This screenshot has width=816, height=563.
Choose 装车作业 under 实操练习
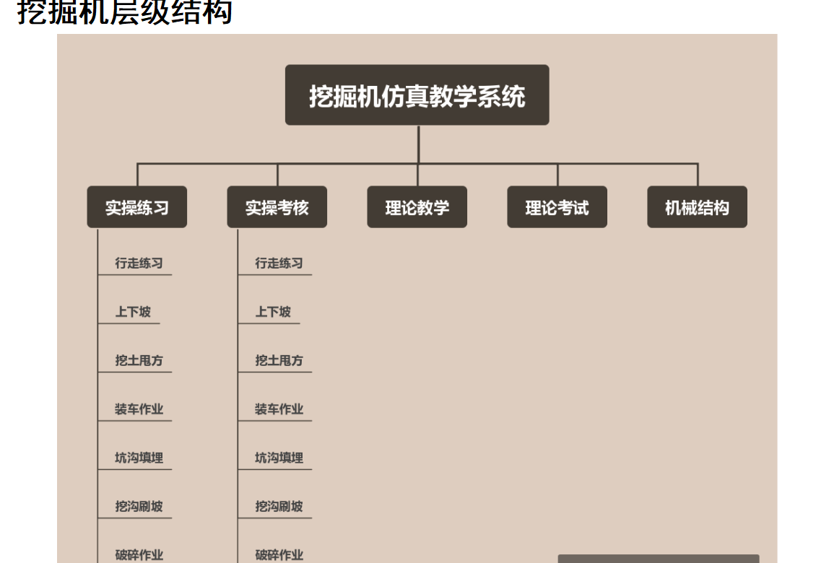coord(139,409)
